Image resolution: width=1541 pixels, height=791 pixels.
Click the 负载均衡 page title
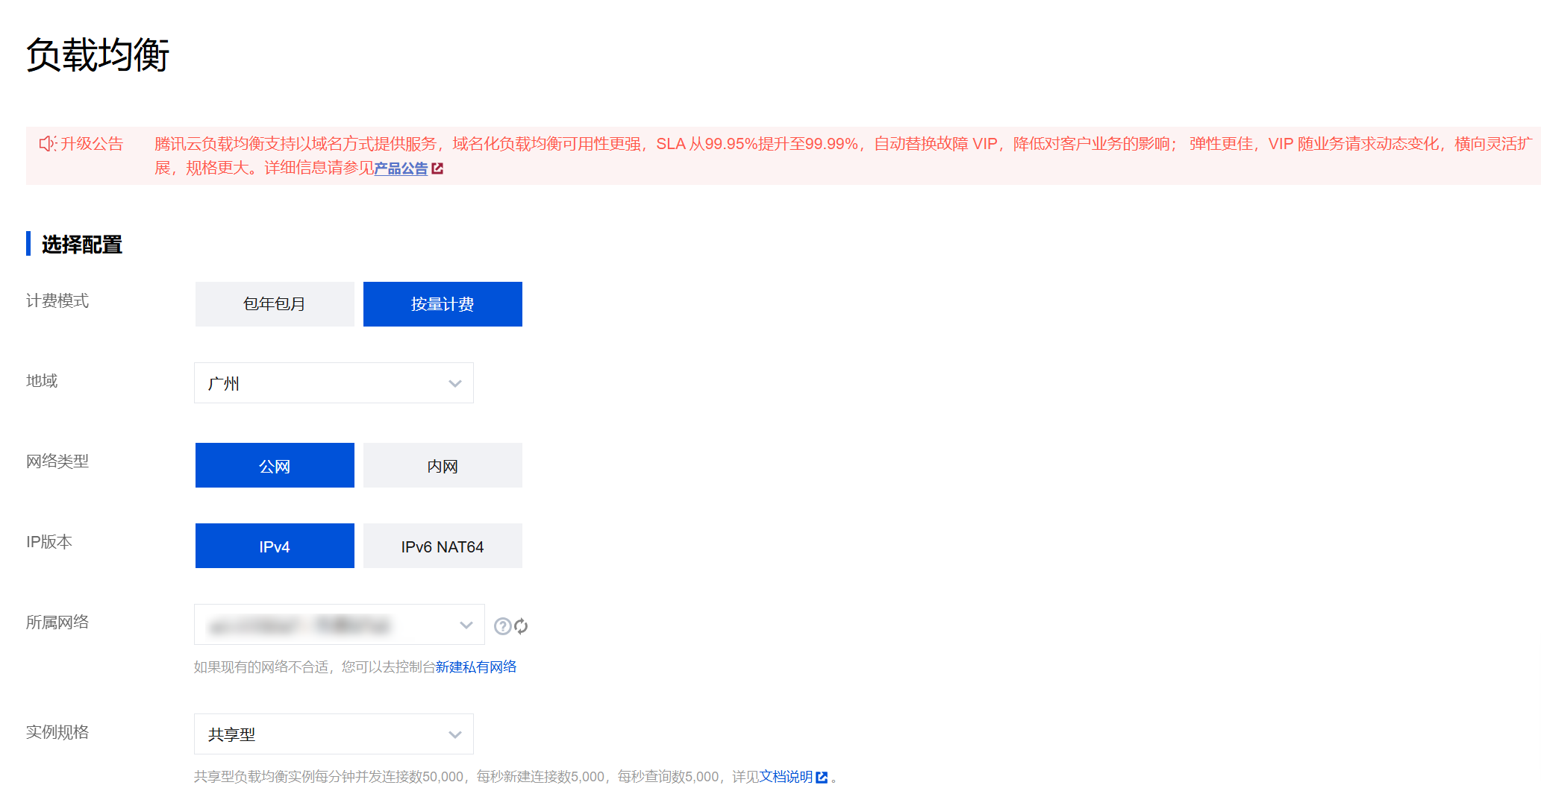click(98, 55)
